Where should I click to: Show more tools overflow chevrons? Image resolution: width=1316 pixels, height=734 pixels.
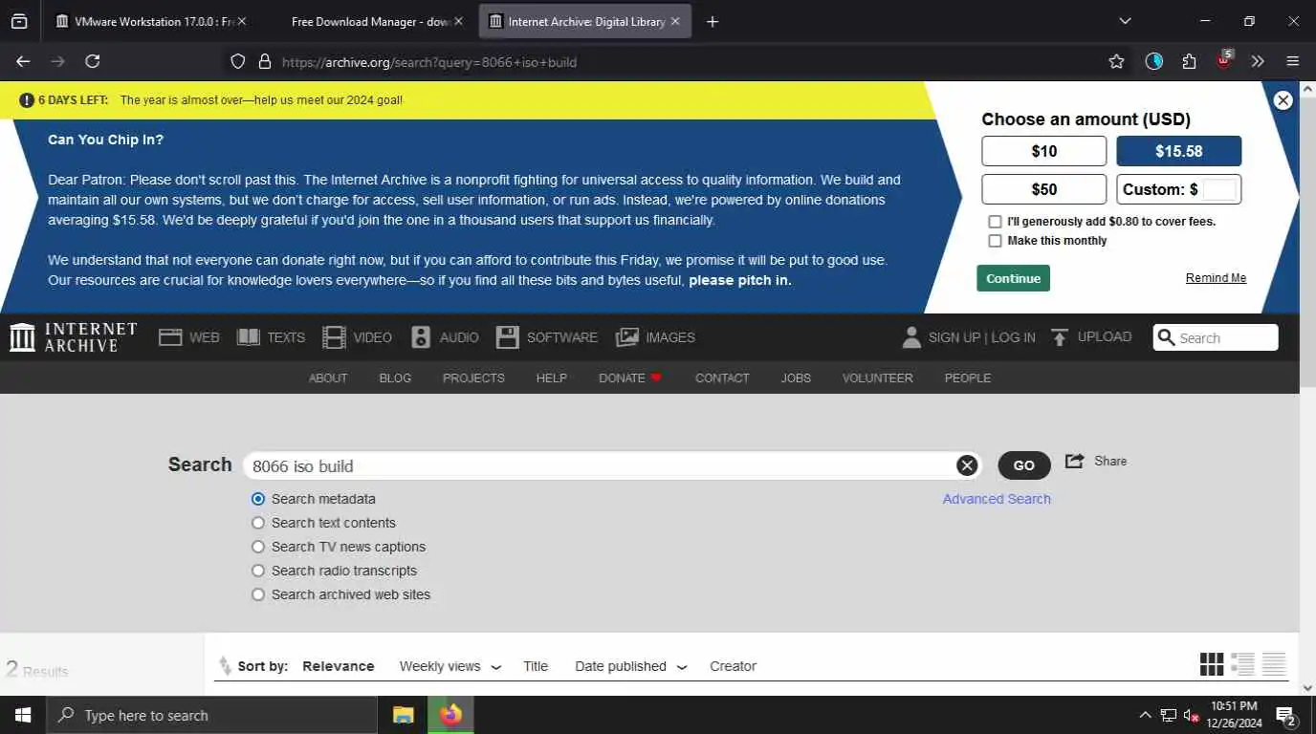pyautogui.click(x=1258, y=61)
